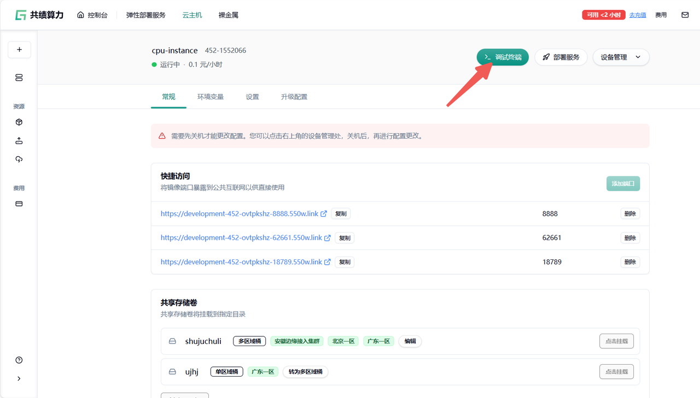The image size is (700, 398).
Task: Delete the port 18789 entry
Action: (630, 262)
